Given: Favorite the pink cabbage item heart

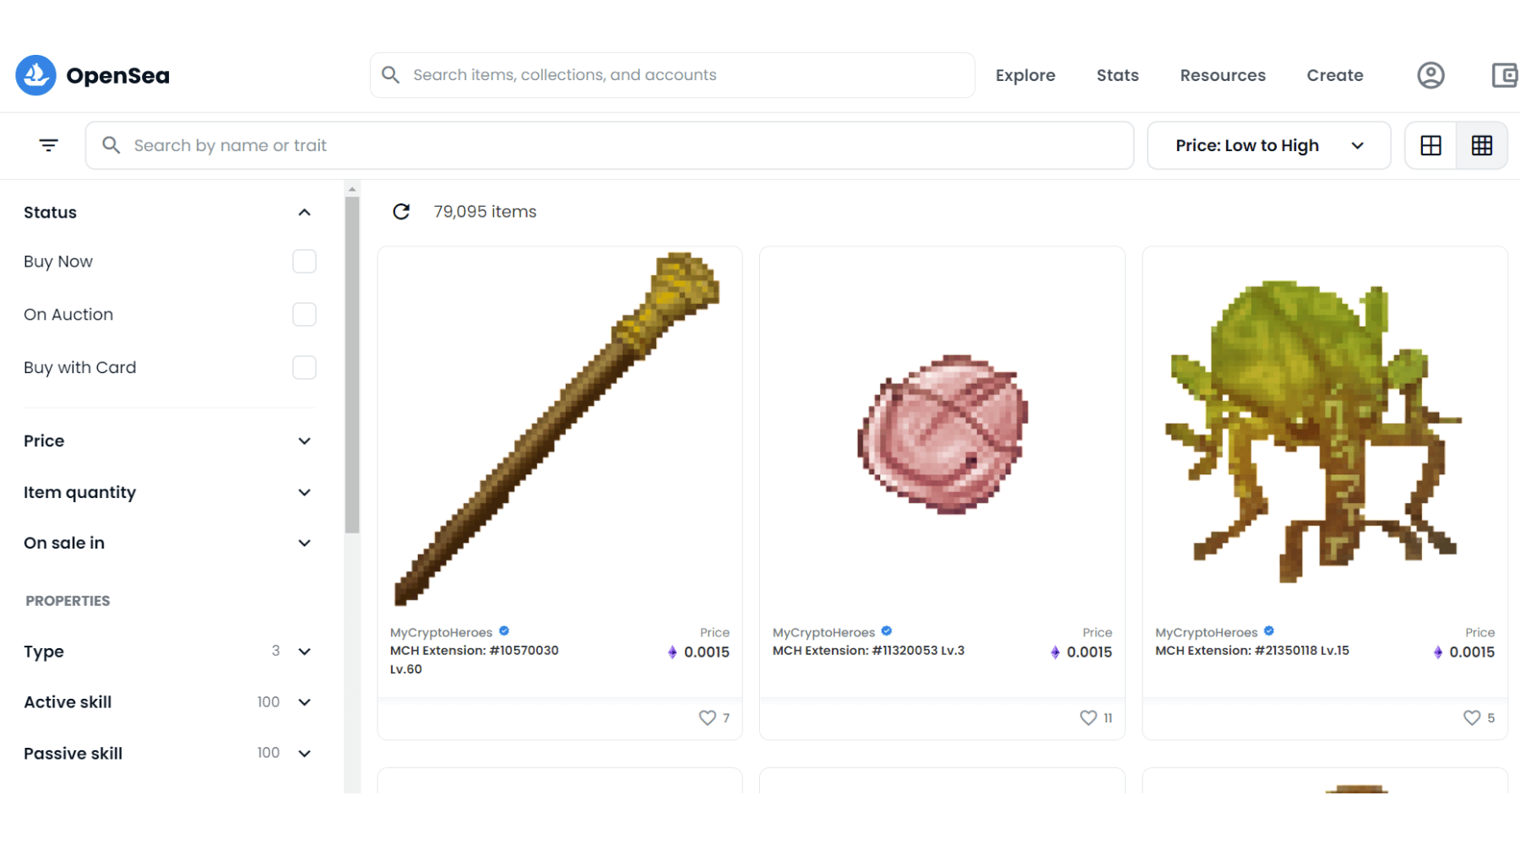Looking at the screenshot, I should (1088, 717).
